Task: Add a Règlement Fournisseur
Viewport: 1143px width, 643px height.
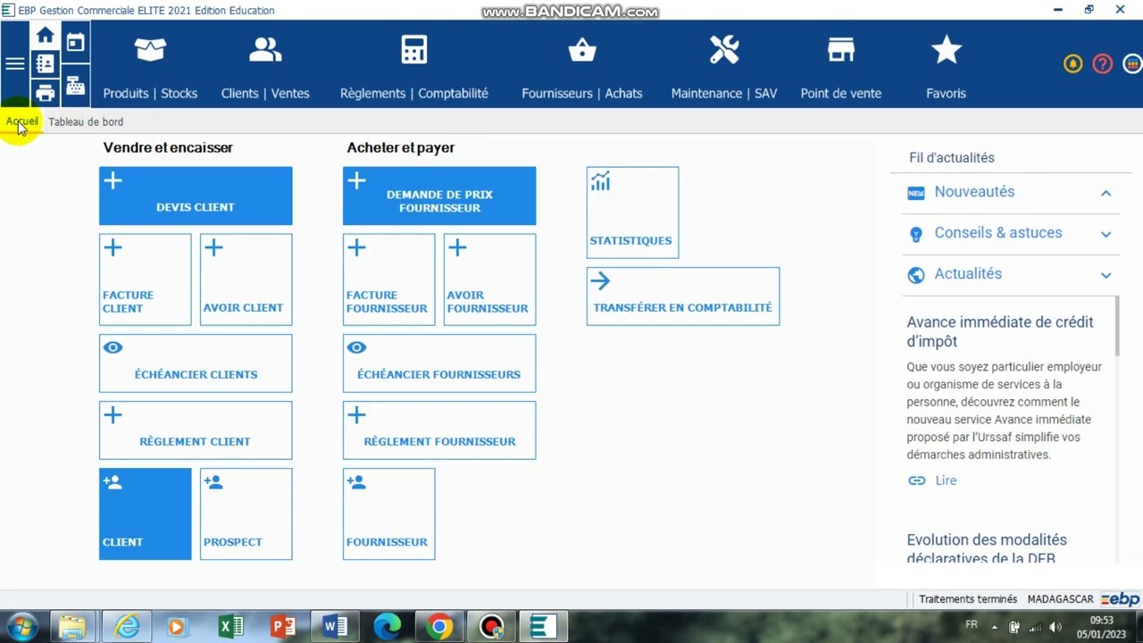Action: tap(439, 430)
